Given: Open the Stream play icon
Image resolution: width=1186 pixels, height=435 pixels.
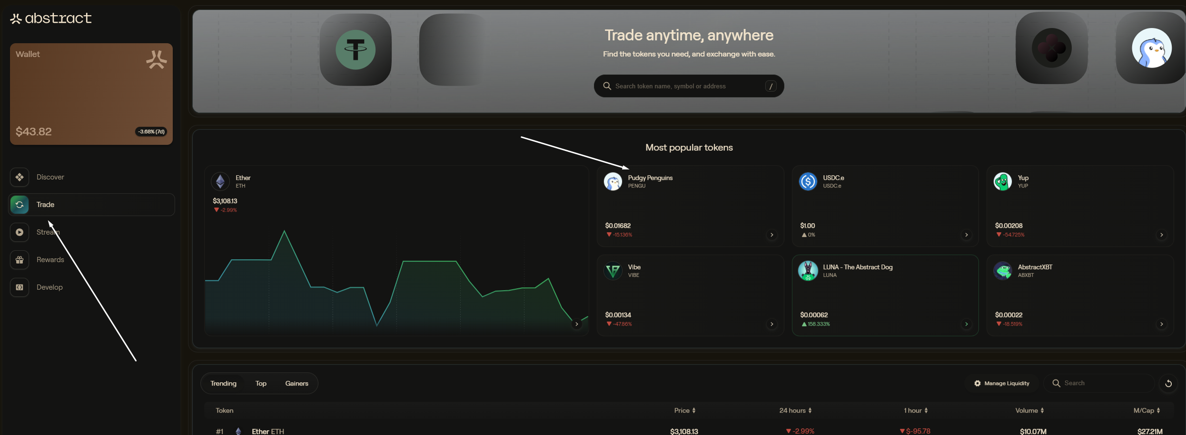Looking at the screenshot, I should [x=20, y=232].
